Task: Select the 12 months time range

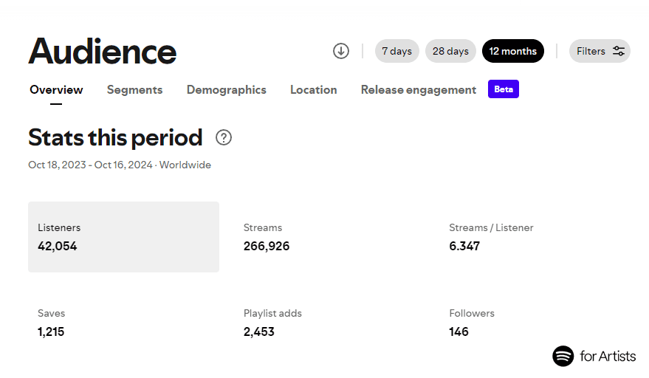Action: point(512,51)
